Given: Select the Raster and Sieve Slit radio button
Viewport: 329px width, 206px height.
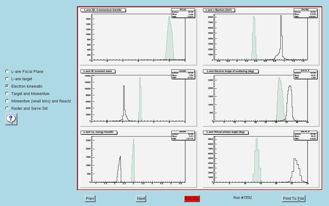Looking at the screenshot, I should 7,108.
